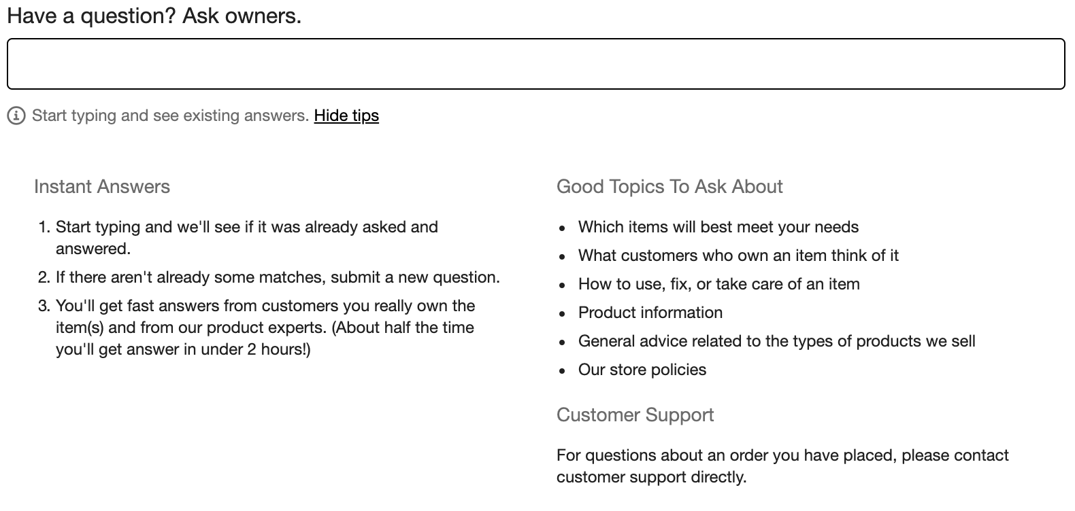Image resolution: width=1075 pixels, height=511 pixels.
Task: Click the question input text box
Action: pos(535,64)
